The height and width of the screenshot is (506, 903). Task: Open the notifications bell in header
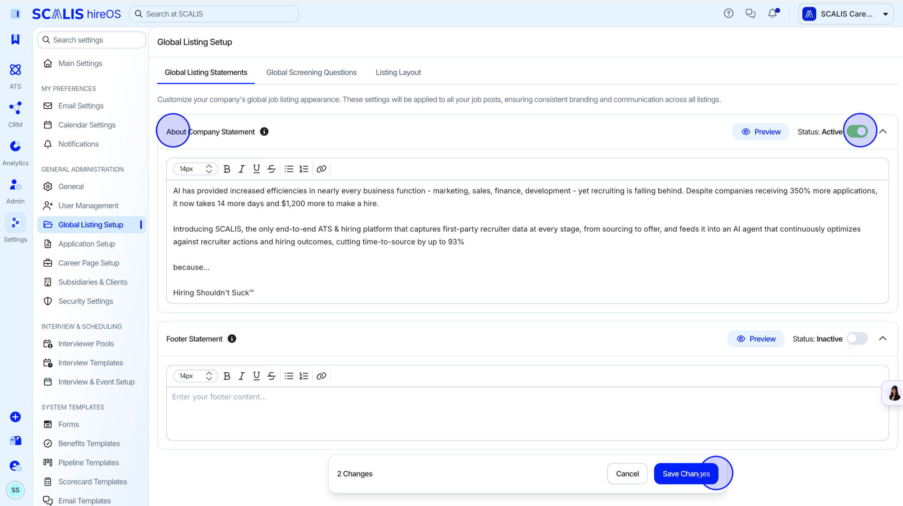pyautogui.click(x=773, y=13)
